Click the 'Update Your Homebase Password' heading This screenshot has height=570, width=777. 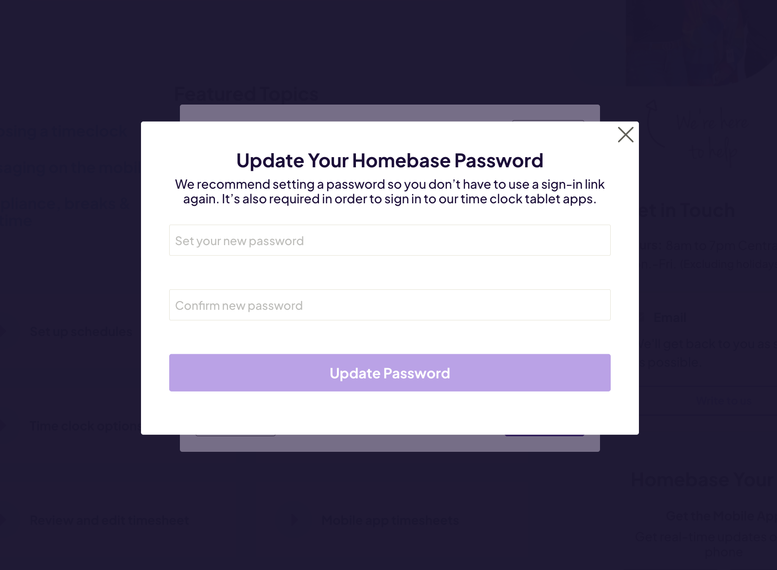point(389,160)
